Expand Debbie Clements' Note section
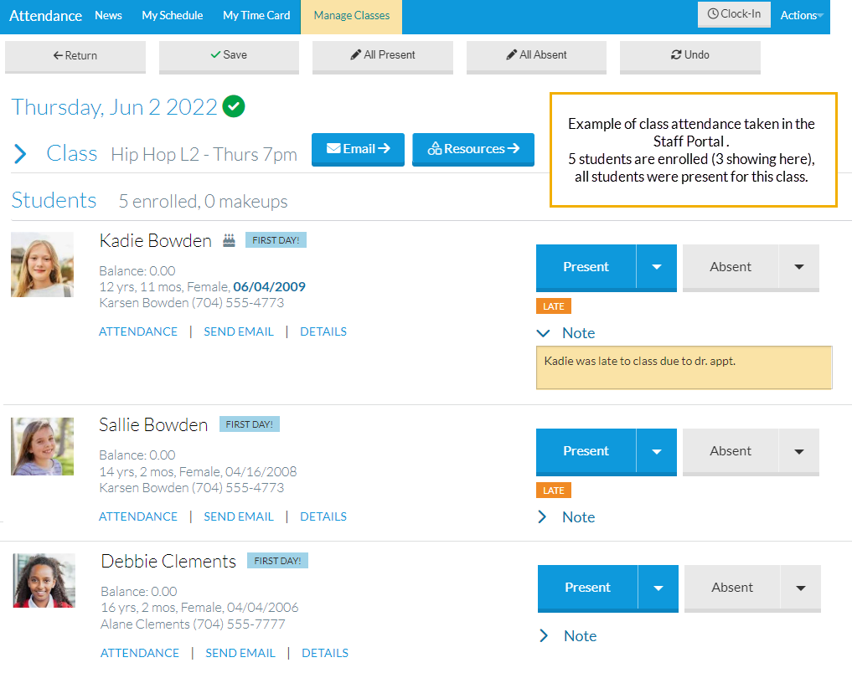Image resolution: width=852 pixels, height=673 pixels. (544, 635)
